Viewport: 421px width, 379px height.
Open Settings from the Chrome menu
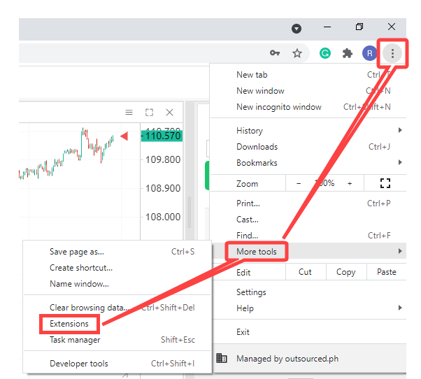click(x=308, y=292)
